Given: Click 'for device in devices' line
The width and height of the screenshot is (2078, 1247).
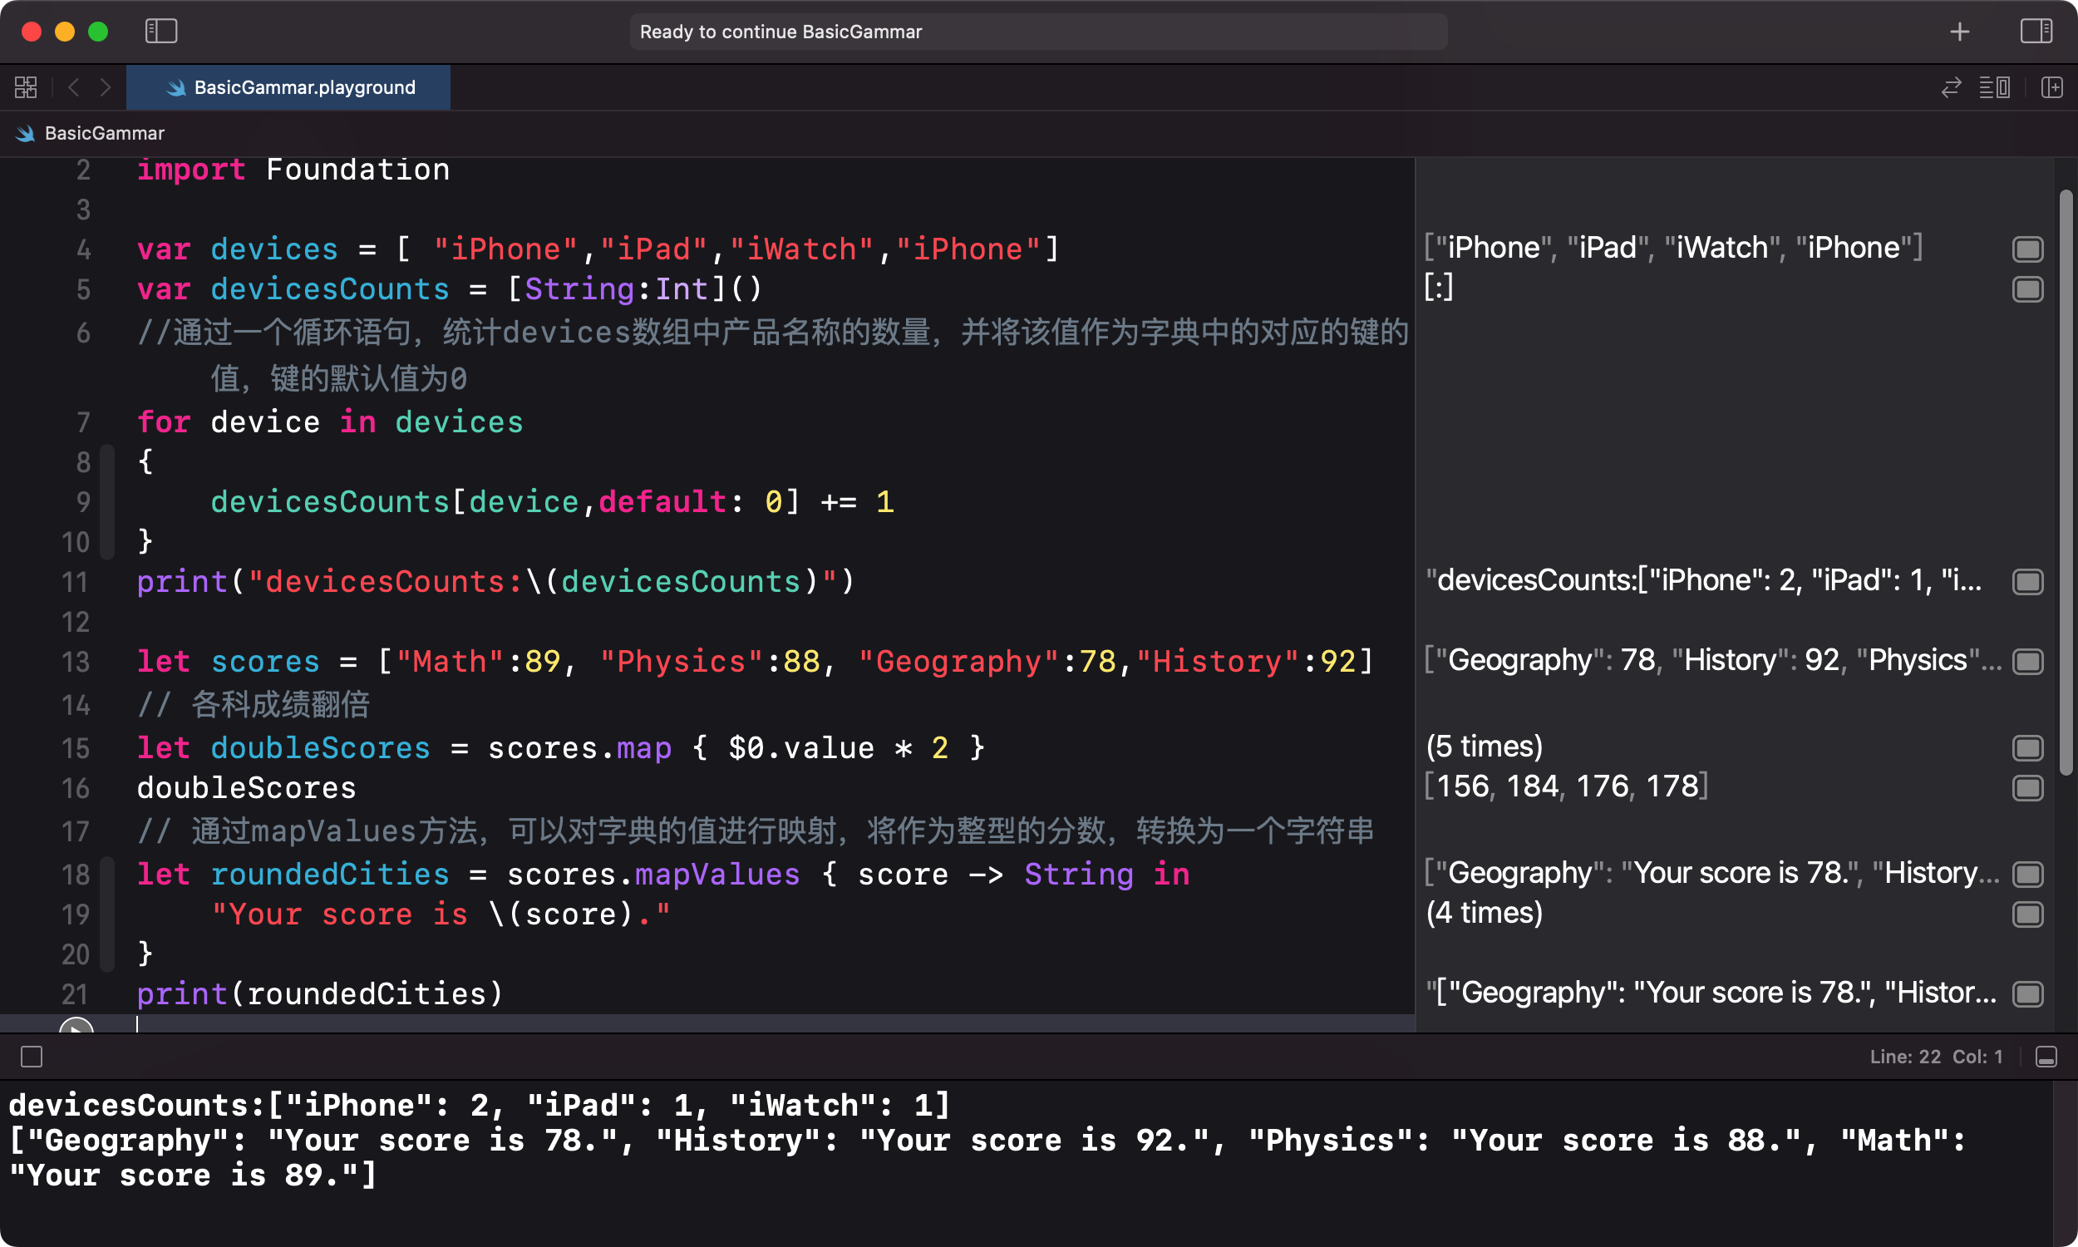Looking at the screenshot, I should 330,421.
